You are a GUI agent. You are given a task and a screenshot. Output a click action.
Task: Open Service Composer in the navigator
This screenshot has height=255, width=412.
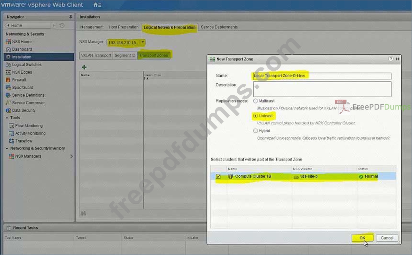pos(28,103)
